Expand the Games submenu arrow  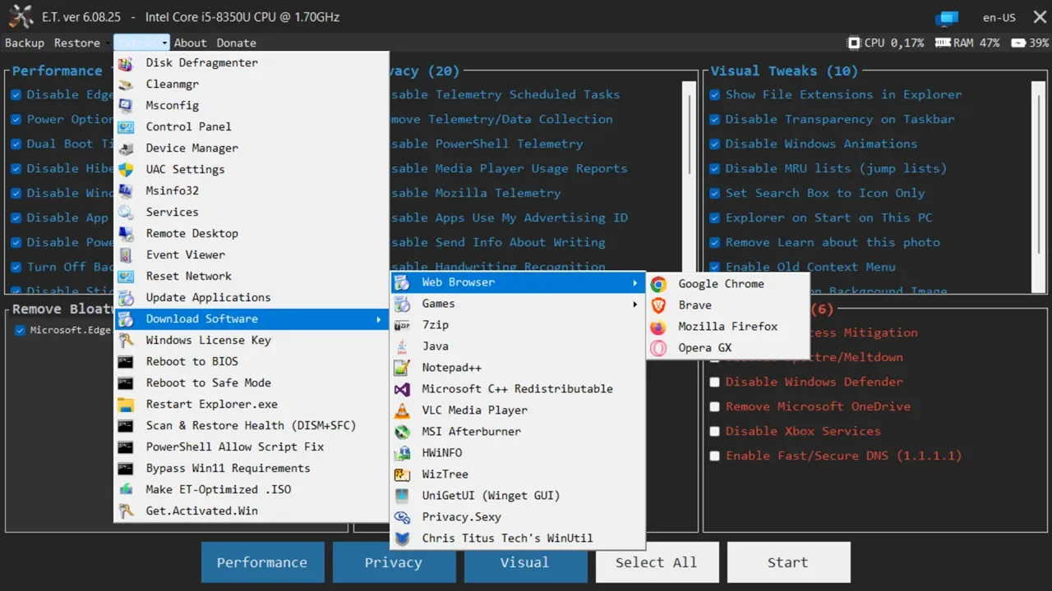coord(634,305)
